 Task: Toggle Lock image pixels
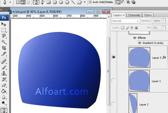127,28
